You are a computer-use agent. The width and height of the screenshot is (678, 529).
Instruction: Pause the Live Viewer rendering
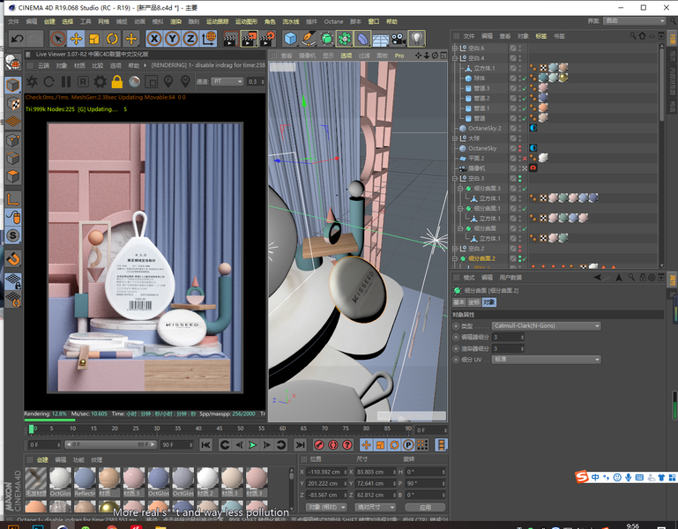[66, 81]
